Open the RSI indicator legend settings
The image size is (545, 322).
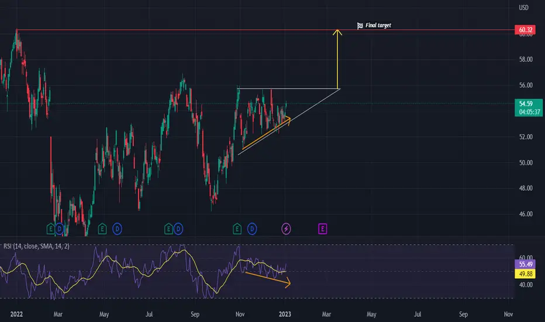coord(36,246)
